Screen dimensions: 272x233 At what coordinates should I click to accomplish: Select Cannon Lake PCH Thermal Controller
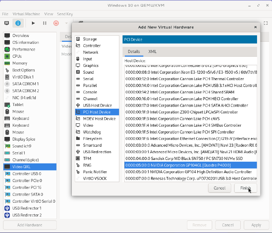click(x=190, y=79)
